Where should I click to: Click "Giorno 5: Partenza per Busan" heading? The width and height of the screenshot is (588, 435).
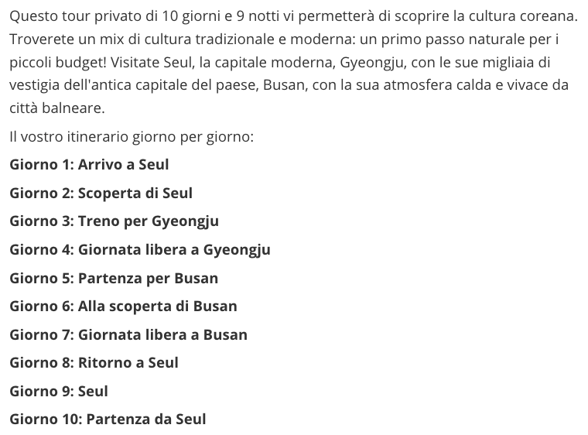[114, 278]
